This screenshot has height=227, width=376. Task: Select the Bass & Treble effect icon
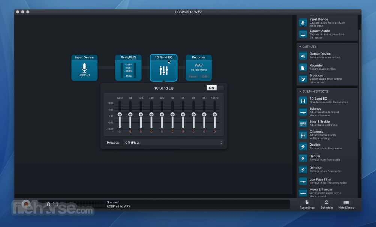[303, 124]
